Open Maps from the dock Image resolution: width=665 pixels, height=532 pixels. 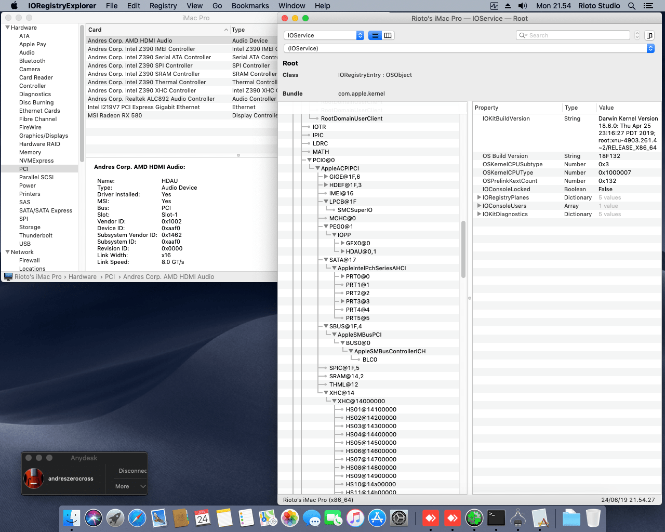[268, 518]
